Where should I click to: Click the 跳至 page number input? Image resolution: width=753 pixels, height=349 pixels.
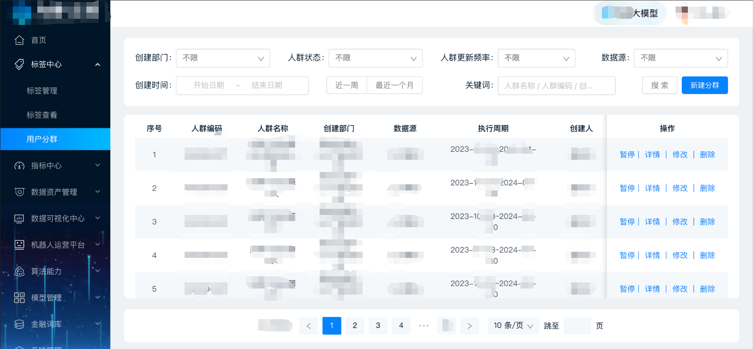pos(577,326)
